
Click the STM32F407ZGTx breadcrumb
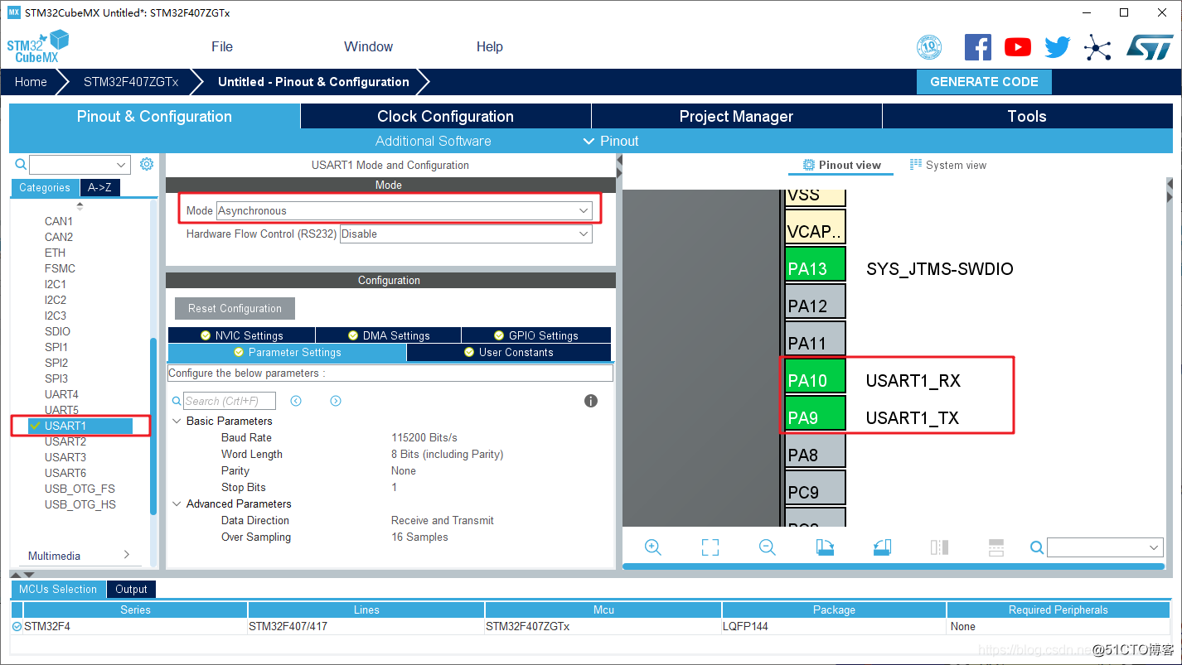tap(131, 82)
